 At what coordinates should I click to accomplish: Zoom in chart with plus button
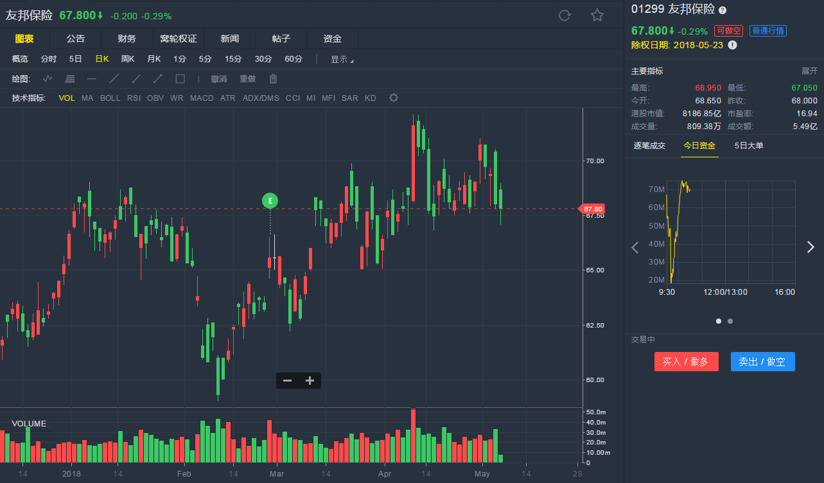coord(310,381)
